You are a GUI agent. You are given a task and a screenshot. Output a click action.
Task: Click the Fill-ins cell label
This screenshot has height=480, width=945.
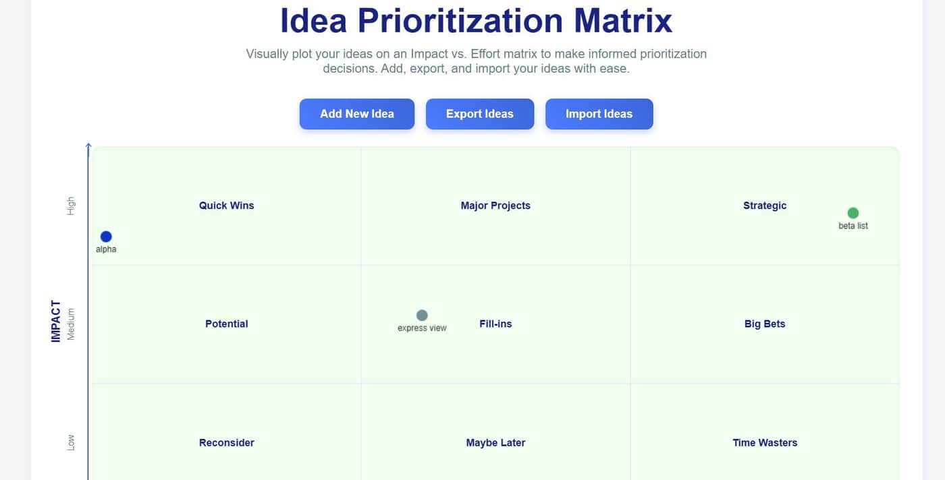[x=495, y=324]
